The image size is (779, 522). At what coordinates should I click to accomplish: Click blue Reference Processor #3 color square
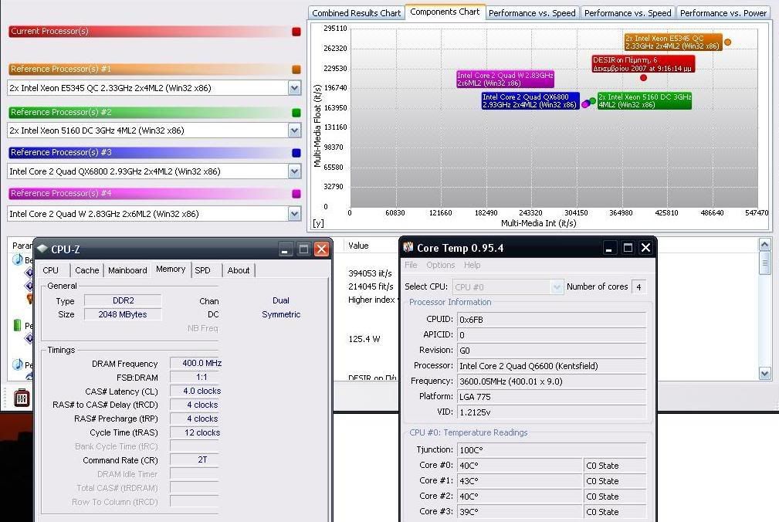point(296,153)
